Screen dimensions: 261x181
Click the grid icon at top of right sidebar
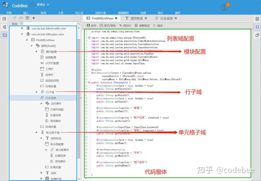click(257, 19)
